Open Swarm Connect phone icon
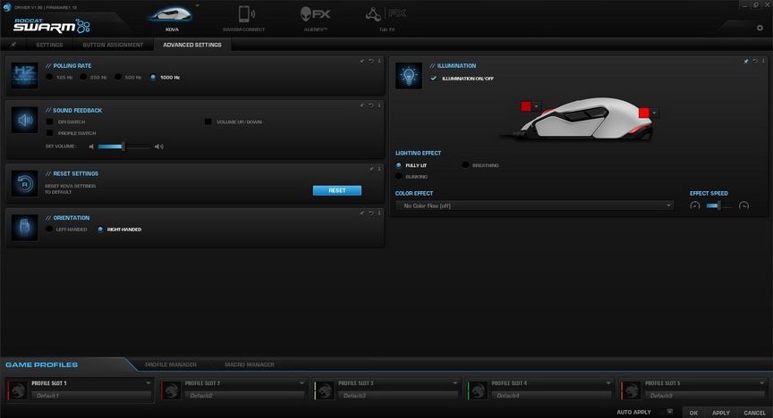 [245, 13]
